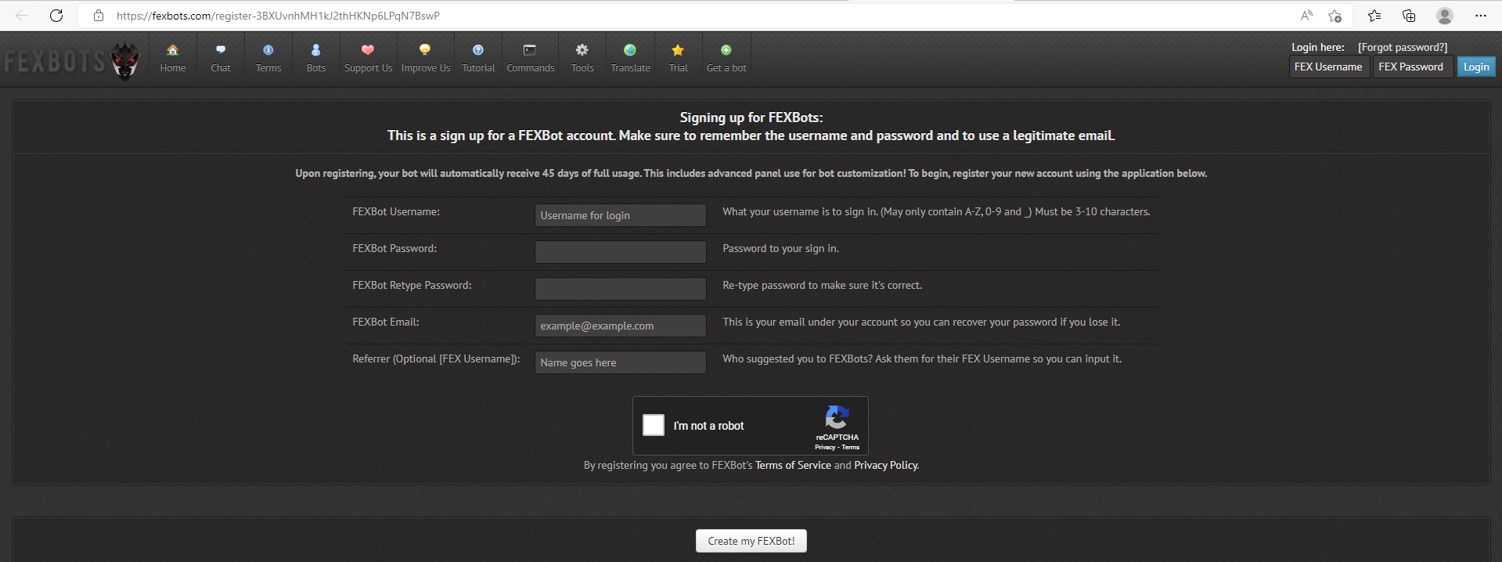Open the Home menu label

pos(173,68)
